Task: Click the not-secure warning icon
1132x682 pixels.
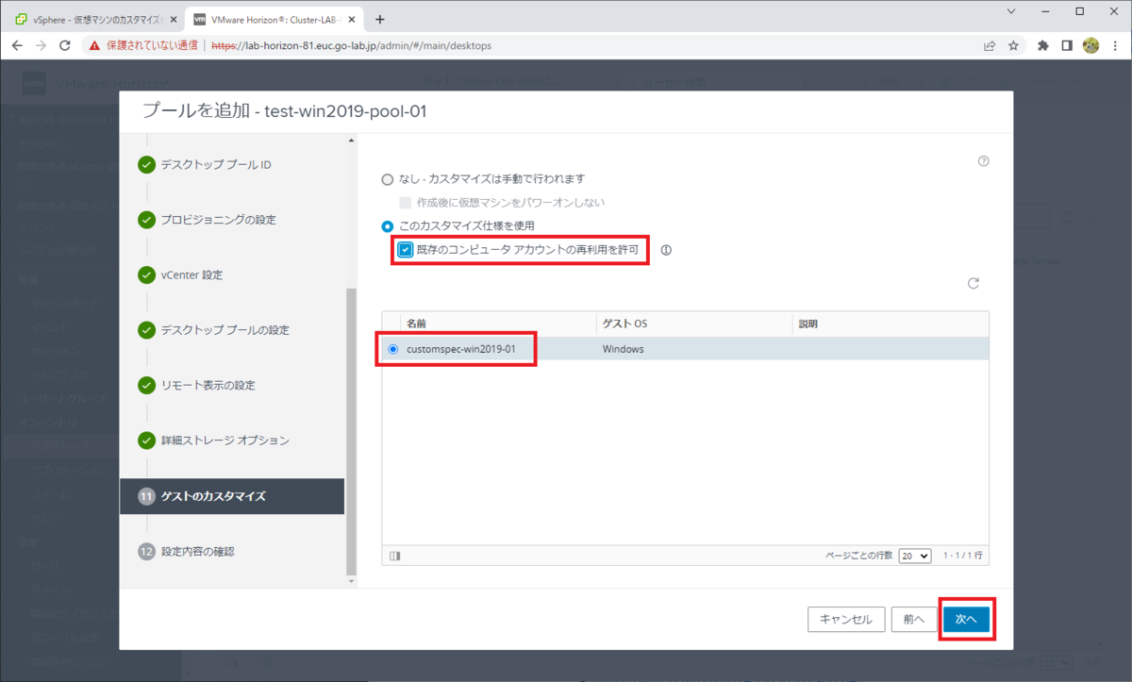Action: (x=93, y=45)
